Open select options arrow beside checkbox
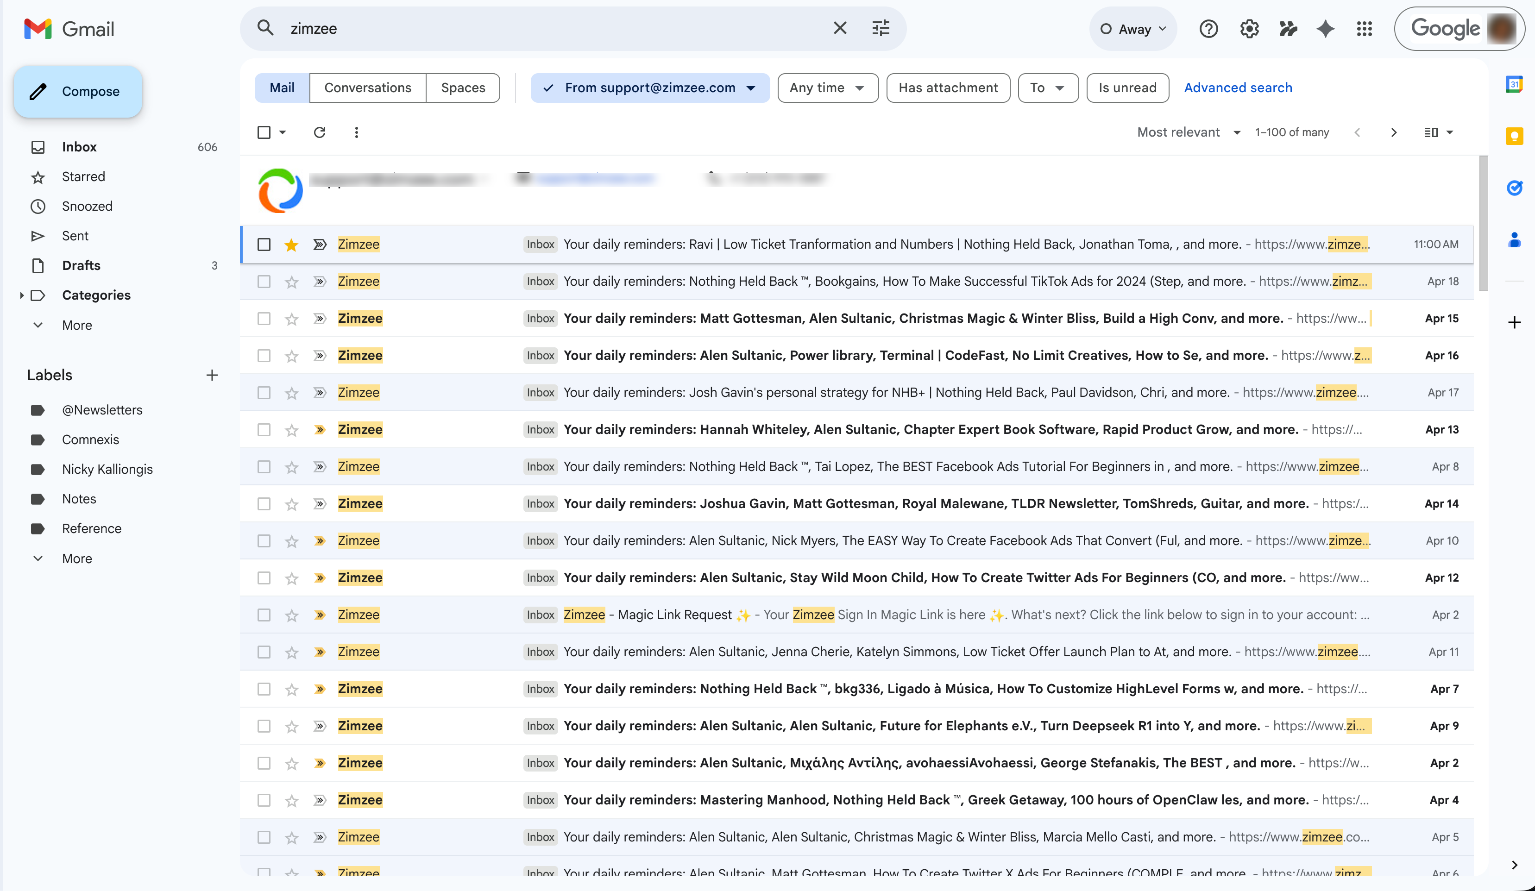 pos(283,132)
